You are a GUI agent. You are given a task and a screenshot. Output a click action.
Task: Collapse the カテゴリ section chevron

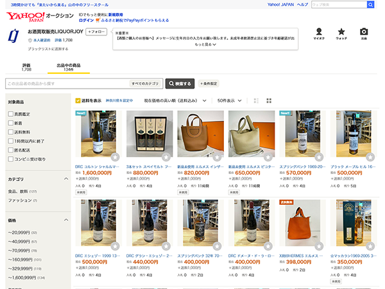66,179
